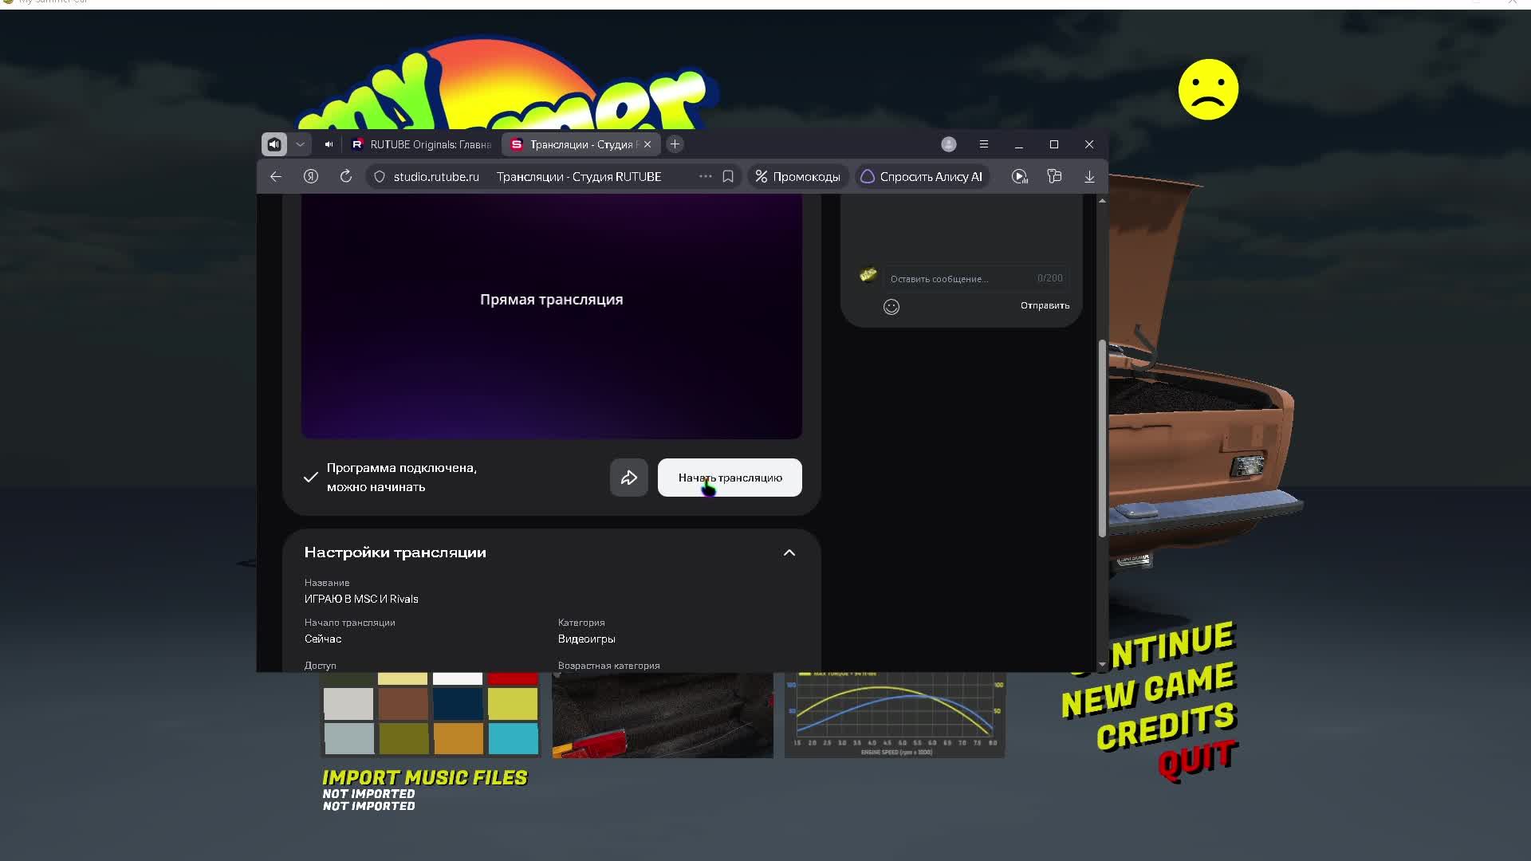Screen dimensions: 1531x861
Task: Send chat message with Отправить
Action: coord(1045,305)
